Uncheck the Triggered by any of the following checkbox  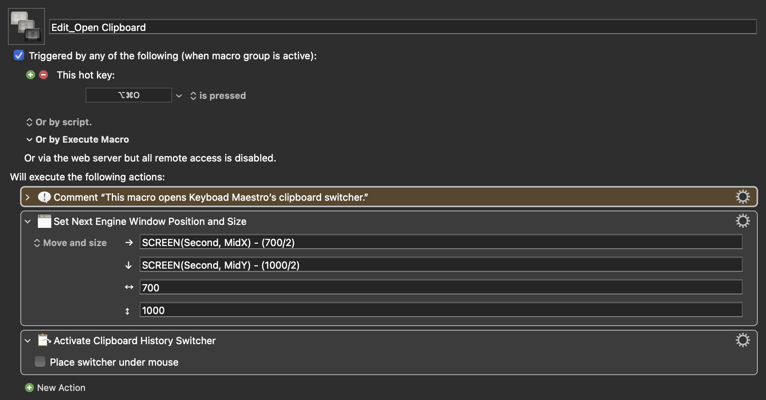(19, 55)
